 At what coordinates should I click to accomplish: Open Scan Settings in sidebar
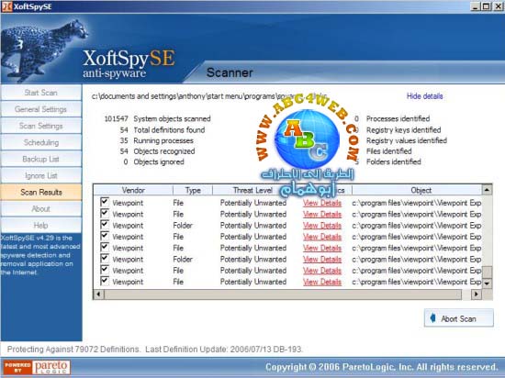(41, 126)
